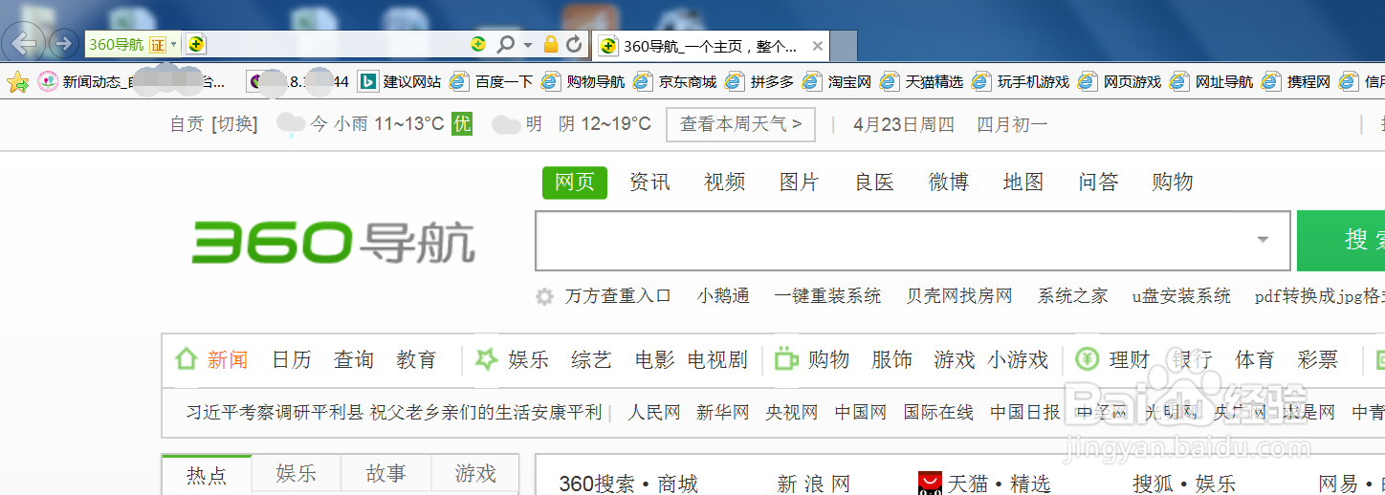Open the 京东商城 bookmark
Screen dimensions: 1385x495
[674, 82]
